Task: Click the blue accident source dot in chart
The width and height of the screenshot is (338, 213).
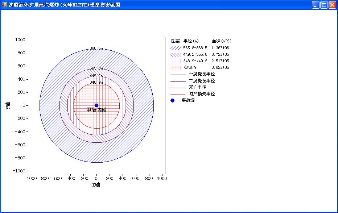Action: pyautogui.click(x=96, y=105)
